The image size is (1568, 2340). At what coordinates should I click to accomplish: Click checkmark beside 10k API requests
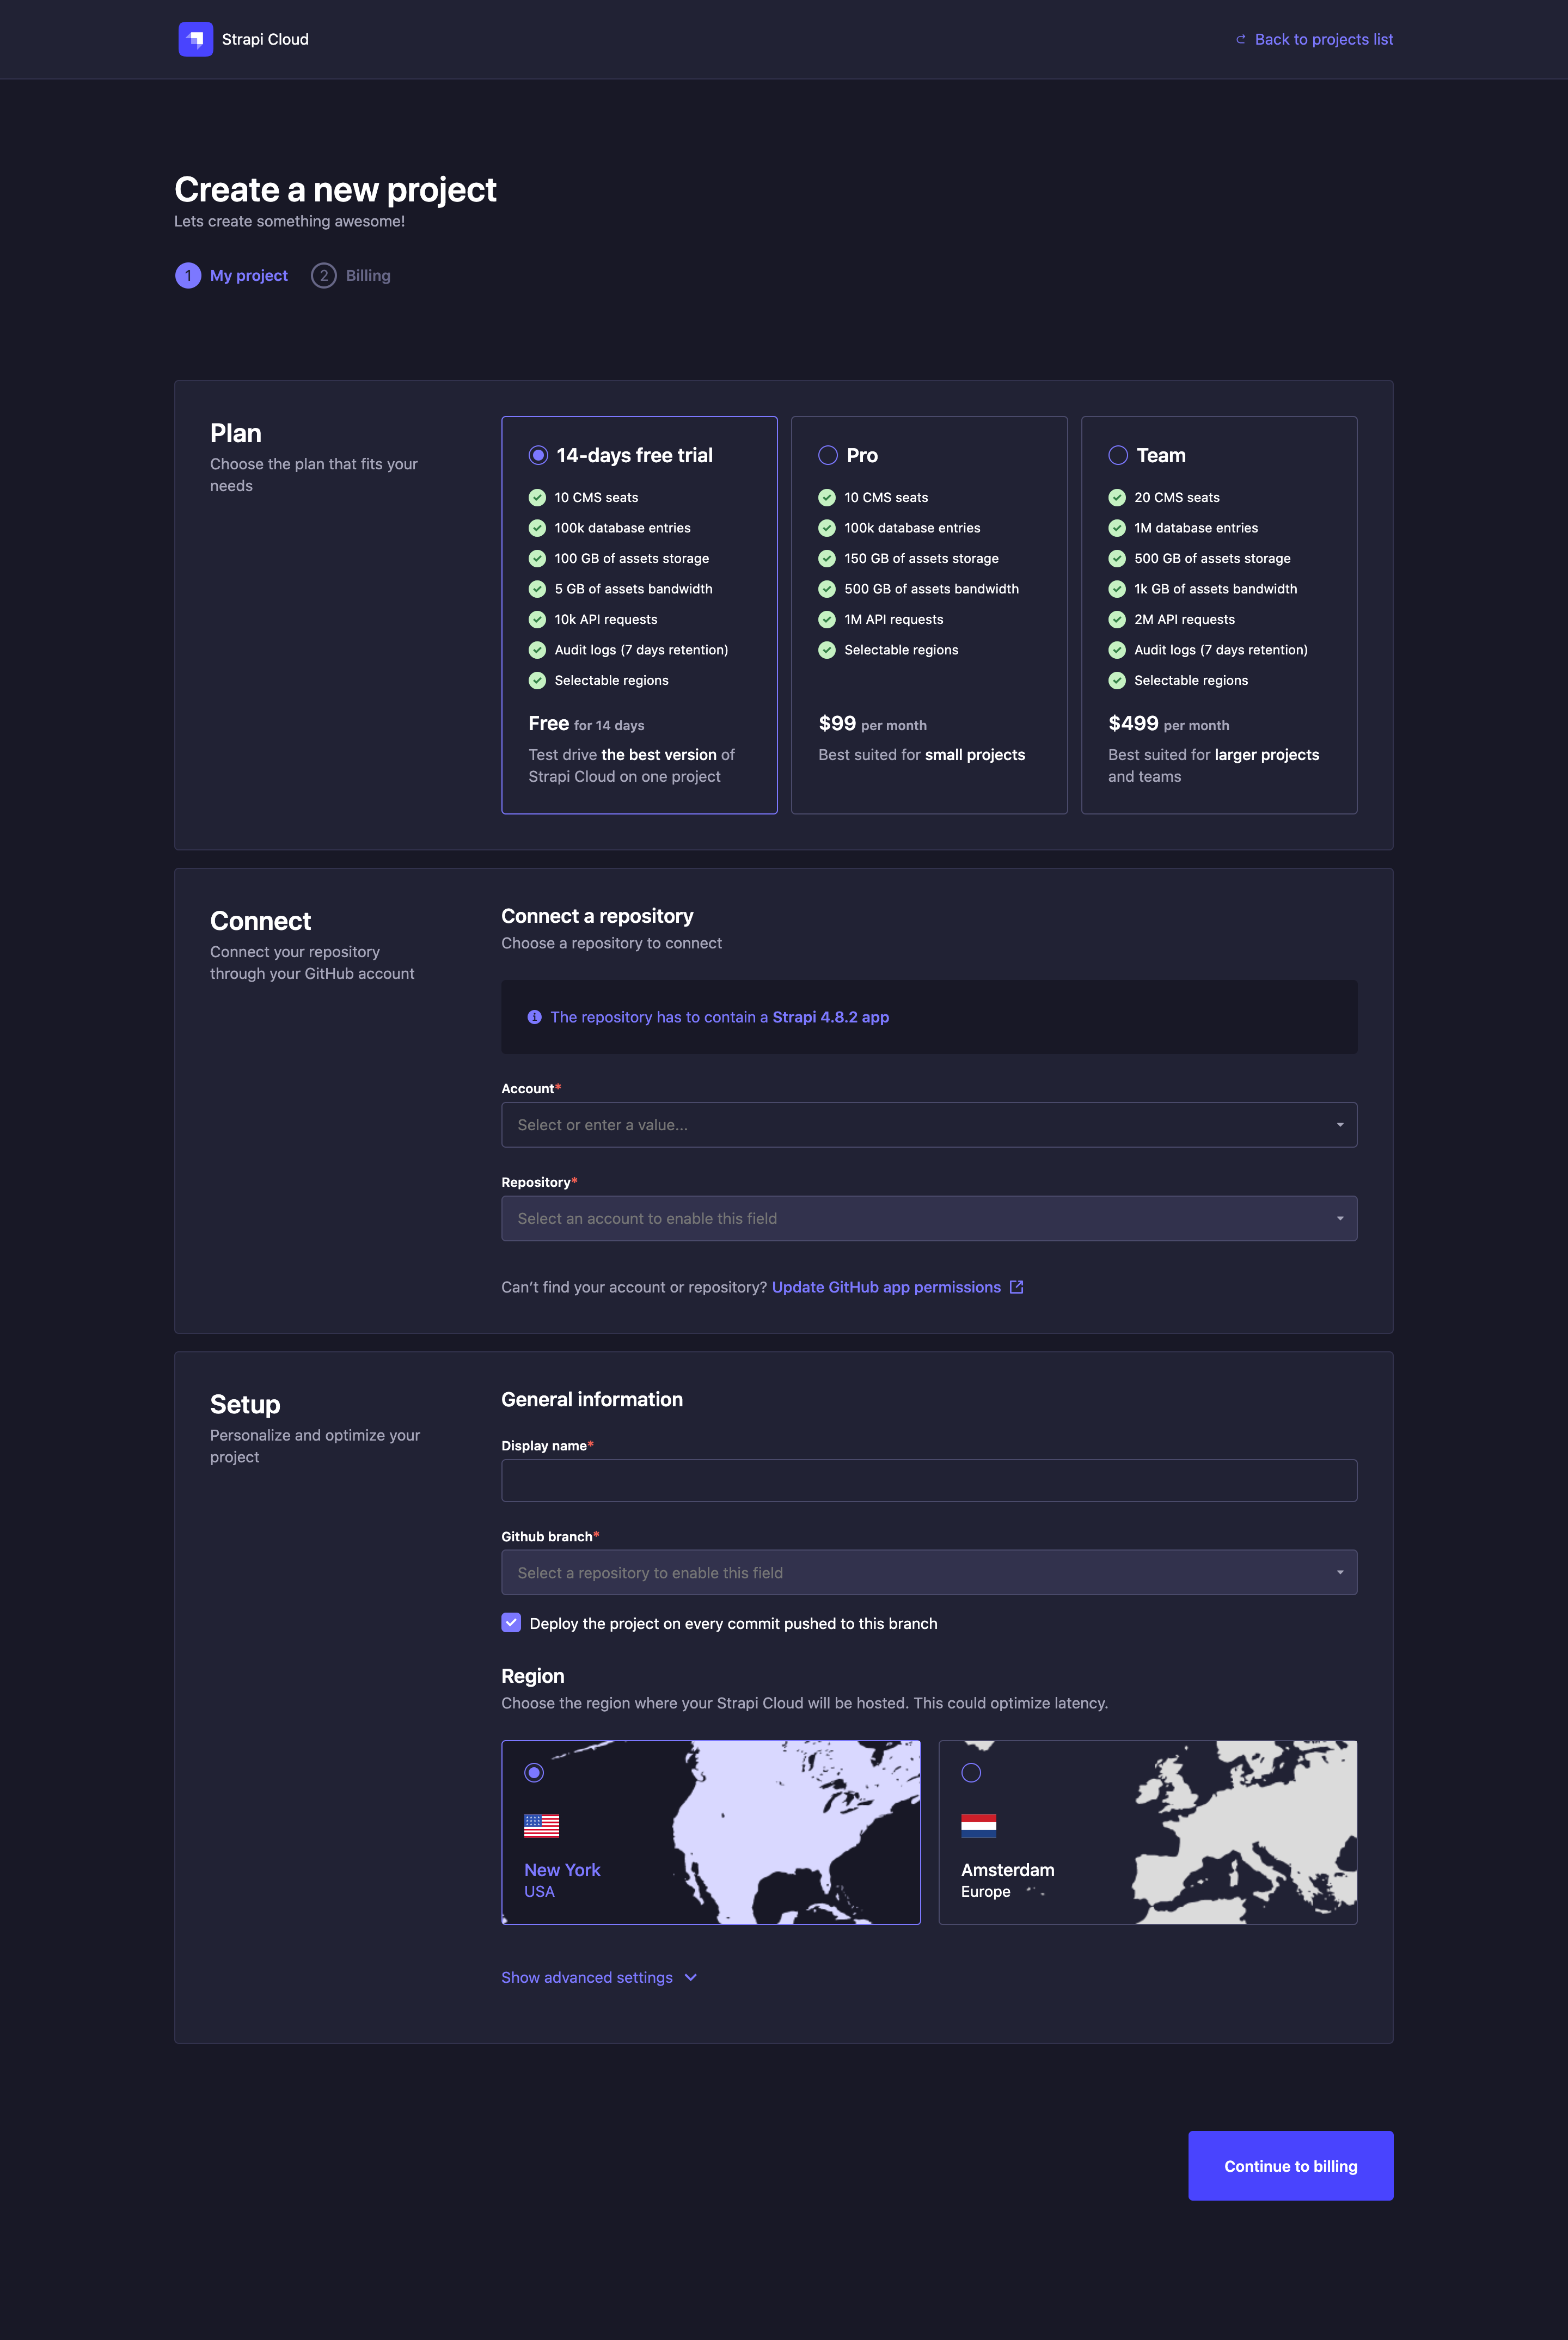coord(537,619)
